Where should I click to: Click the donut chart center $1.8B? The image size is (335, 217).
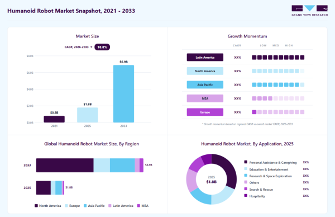211,182
